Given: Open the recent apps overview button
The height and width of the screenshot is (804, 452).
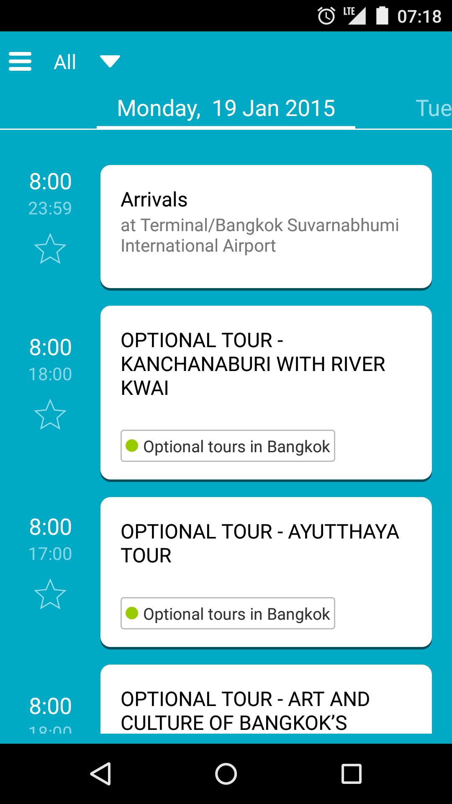Looking at the screenshot, I should pos(351,773).
